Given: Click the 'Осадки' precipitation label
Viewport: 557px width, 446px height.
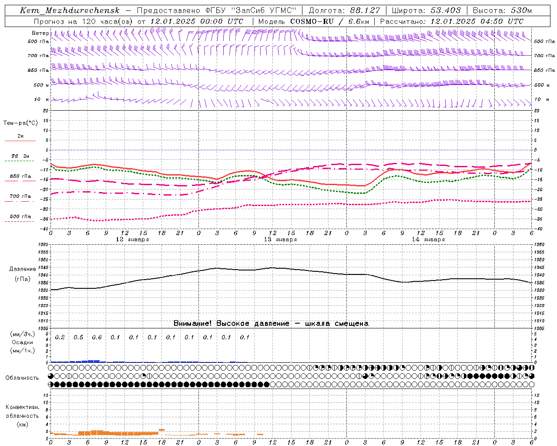Looking at the screenshot, I should pos(22,342).
